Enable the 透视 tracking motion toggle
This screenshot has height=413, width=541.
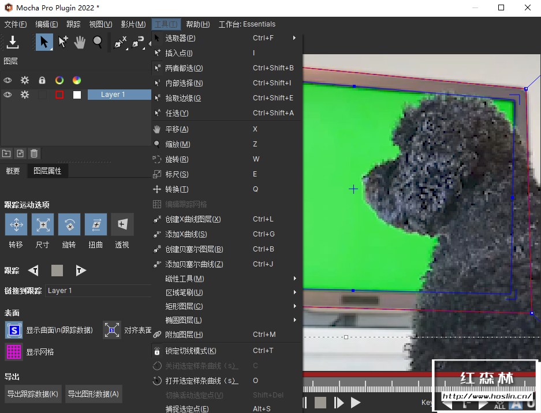[123, 224]
